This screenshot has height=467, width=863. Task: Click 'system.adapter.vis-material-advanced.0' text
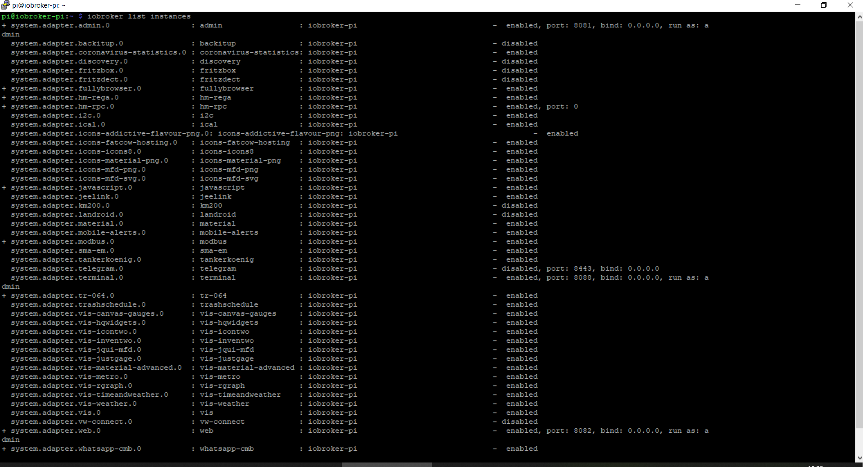tap(96, 368)
